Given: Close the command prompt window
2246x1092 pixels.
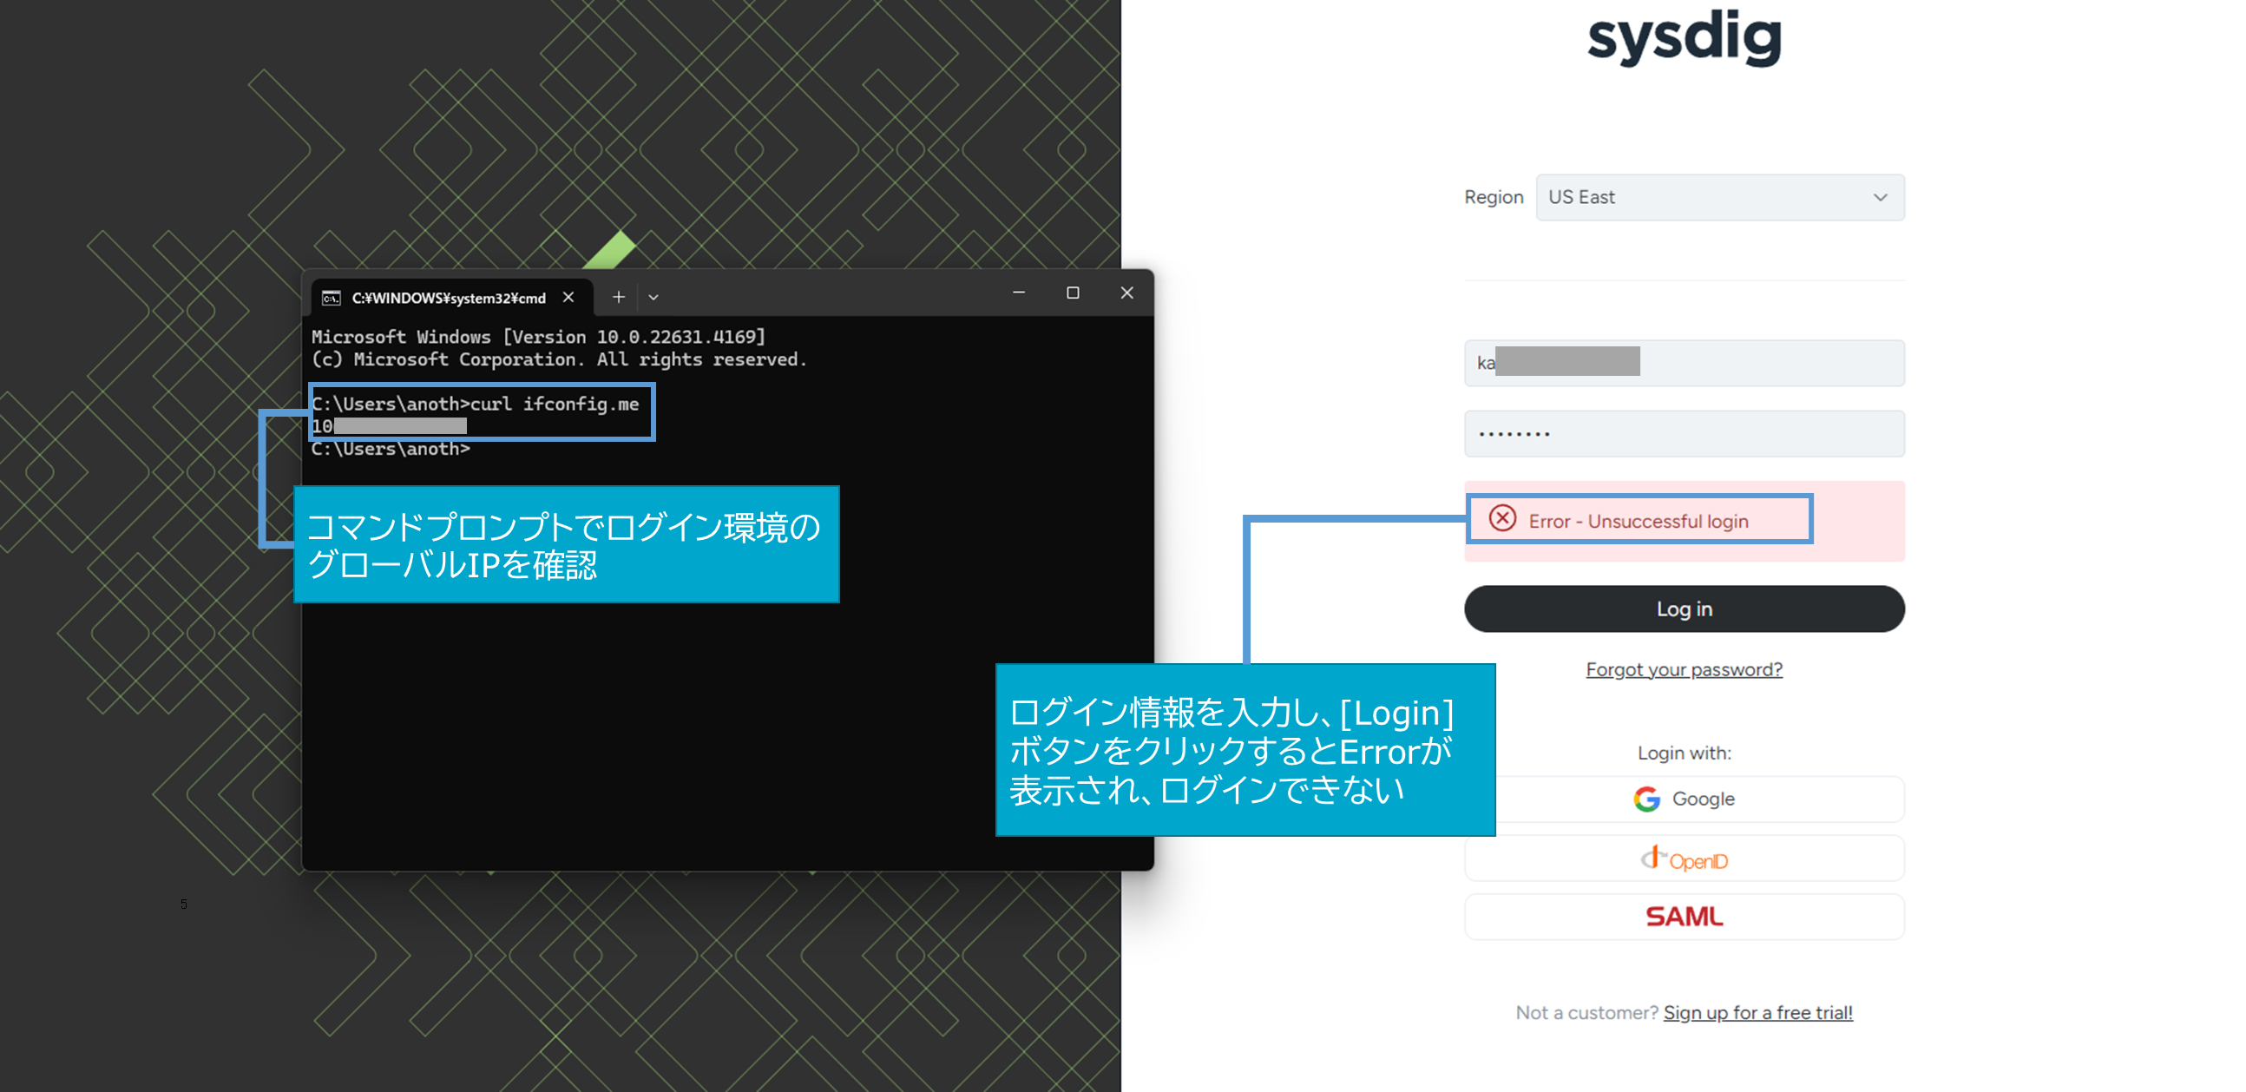Looking at the screenshot, I should 1126,293.
